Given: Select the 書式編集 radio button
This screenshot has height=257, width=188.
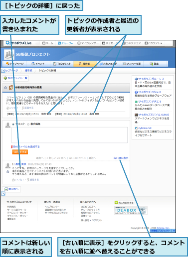Looking at the screenshot, I should [28, 124].
